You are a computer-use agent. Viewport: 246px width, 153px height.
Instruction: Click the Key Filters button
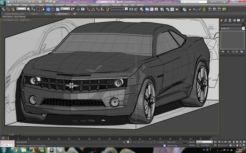(x=205, y=145)
